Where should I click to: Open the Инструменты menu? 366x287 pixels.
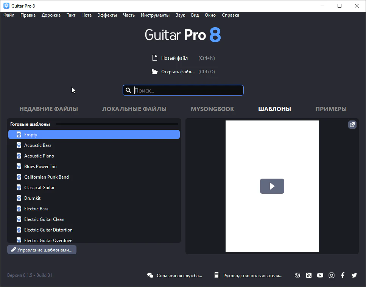(155, 15)
